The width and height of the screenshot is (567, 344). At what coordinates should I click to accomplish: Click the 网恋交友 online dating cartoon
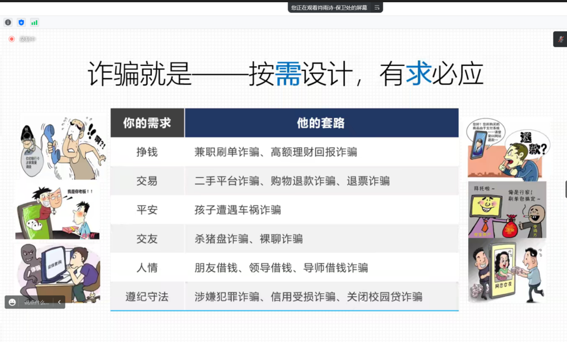(507, 271)
